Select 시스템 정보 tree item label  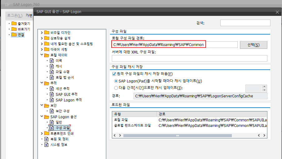[x=59, y=144]
